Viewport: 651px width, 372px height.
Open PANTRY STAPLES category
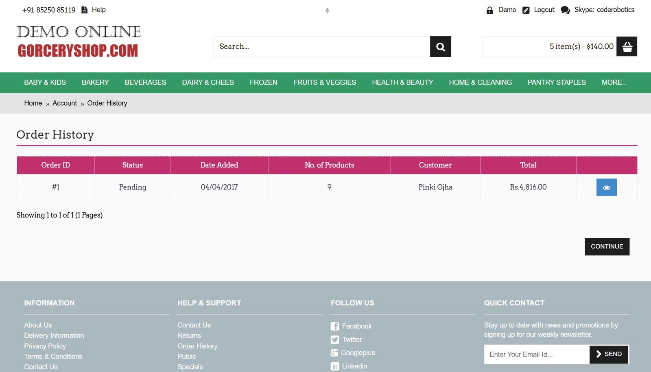pyautogui.click(x=557, y=83)
